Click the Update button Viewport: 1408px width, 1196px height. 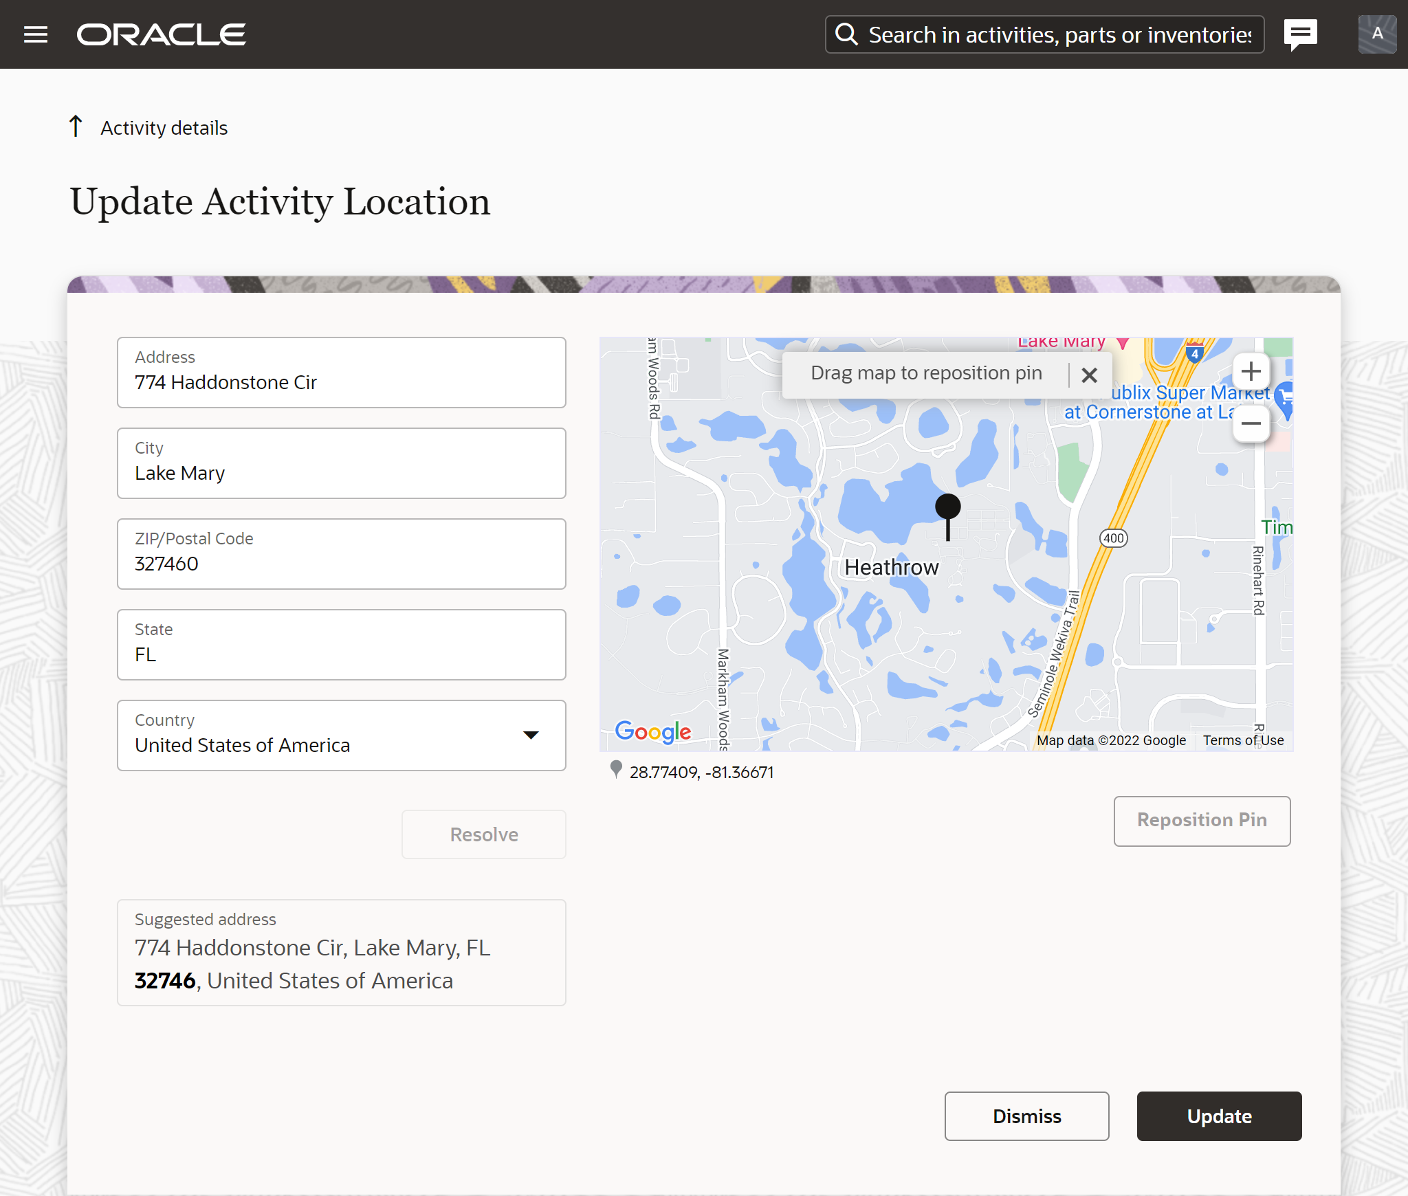click(x=1218, y=1116)
